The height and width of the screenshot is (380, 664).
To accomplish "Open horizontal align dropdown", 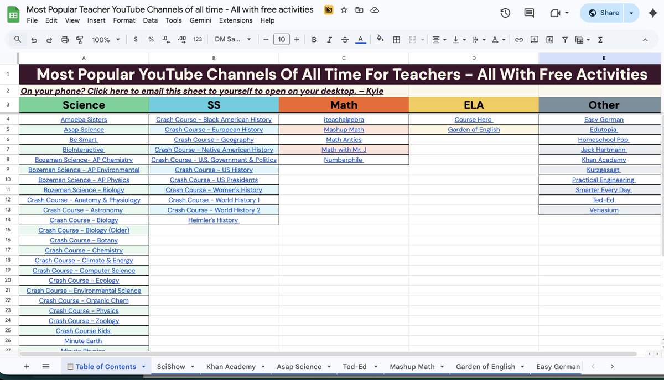I will click(439, 40).
